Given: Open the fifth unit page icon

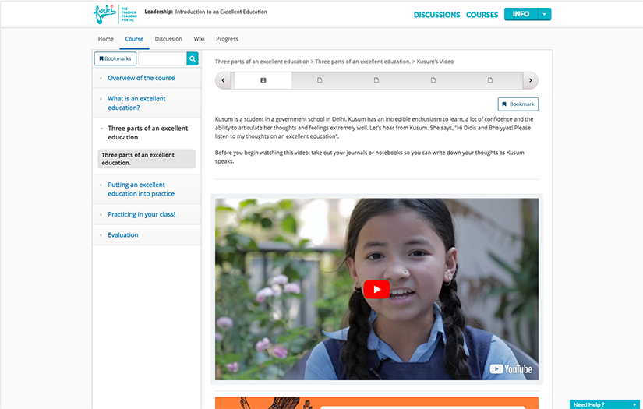Looking at the screenshot, I should coord(490,80).
